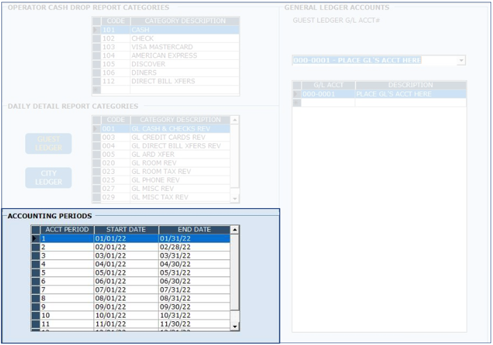Screen dimensions: 493x345
Task: Click the PLACE GL'S ACCT HERE description cell
Action: 410,94
